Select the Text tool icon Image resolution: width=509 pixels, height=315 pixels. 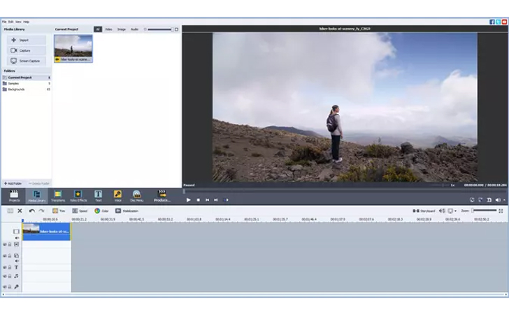(98, 196)
